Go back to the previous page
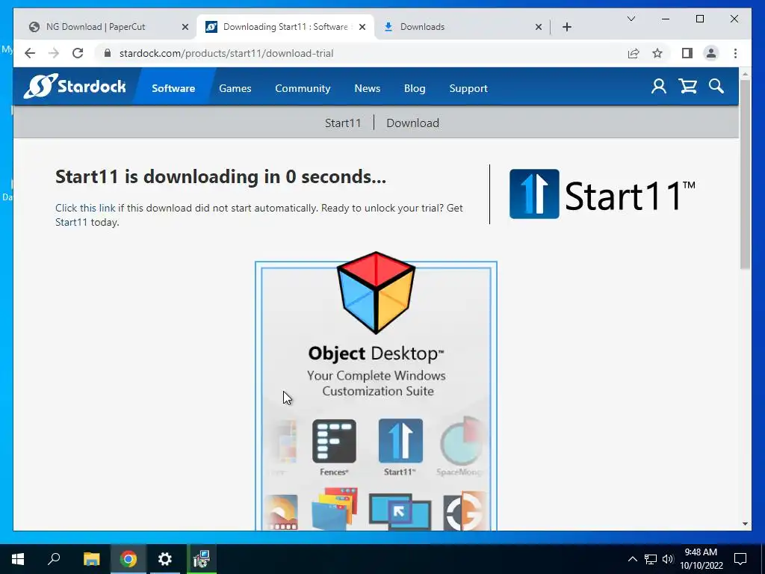This screenshot has width=765, height=574. 30,53
